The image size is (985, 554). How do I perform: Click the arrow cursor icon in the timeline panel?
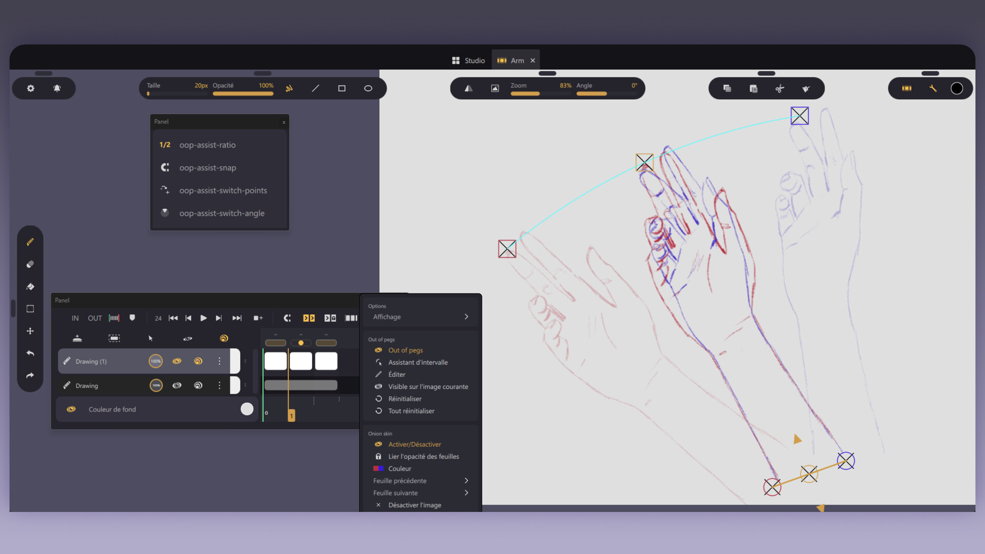tap(150, 338)
